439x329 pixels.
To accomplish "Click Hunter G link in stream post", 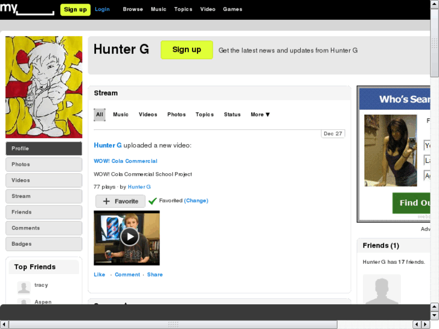I will [x=107, y=145].
